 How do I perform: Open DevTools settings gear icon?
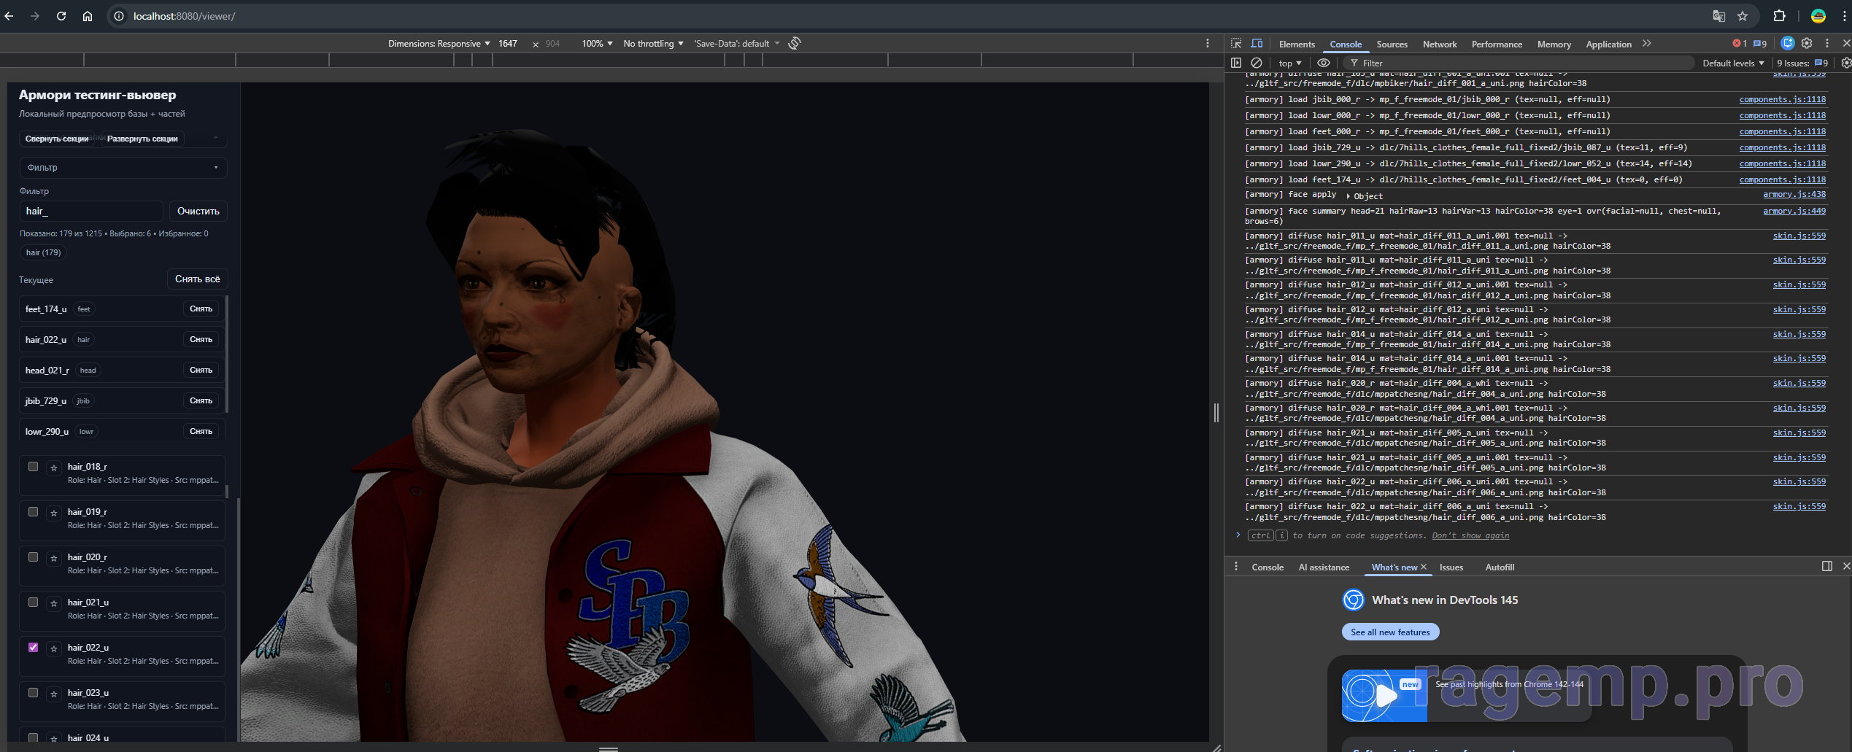(x=1807, y=44)
